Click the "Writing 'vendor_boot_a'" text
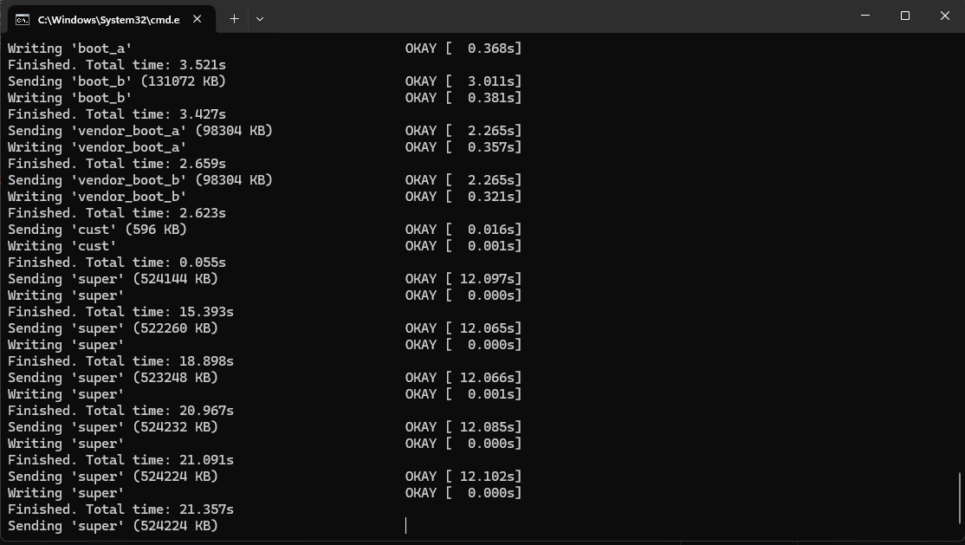This screenshot has height=545, width=965. point(97,147)
